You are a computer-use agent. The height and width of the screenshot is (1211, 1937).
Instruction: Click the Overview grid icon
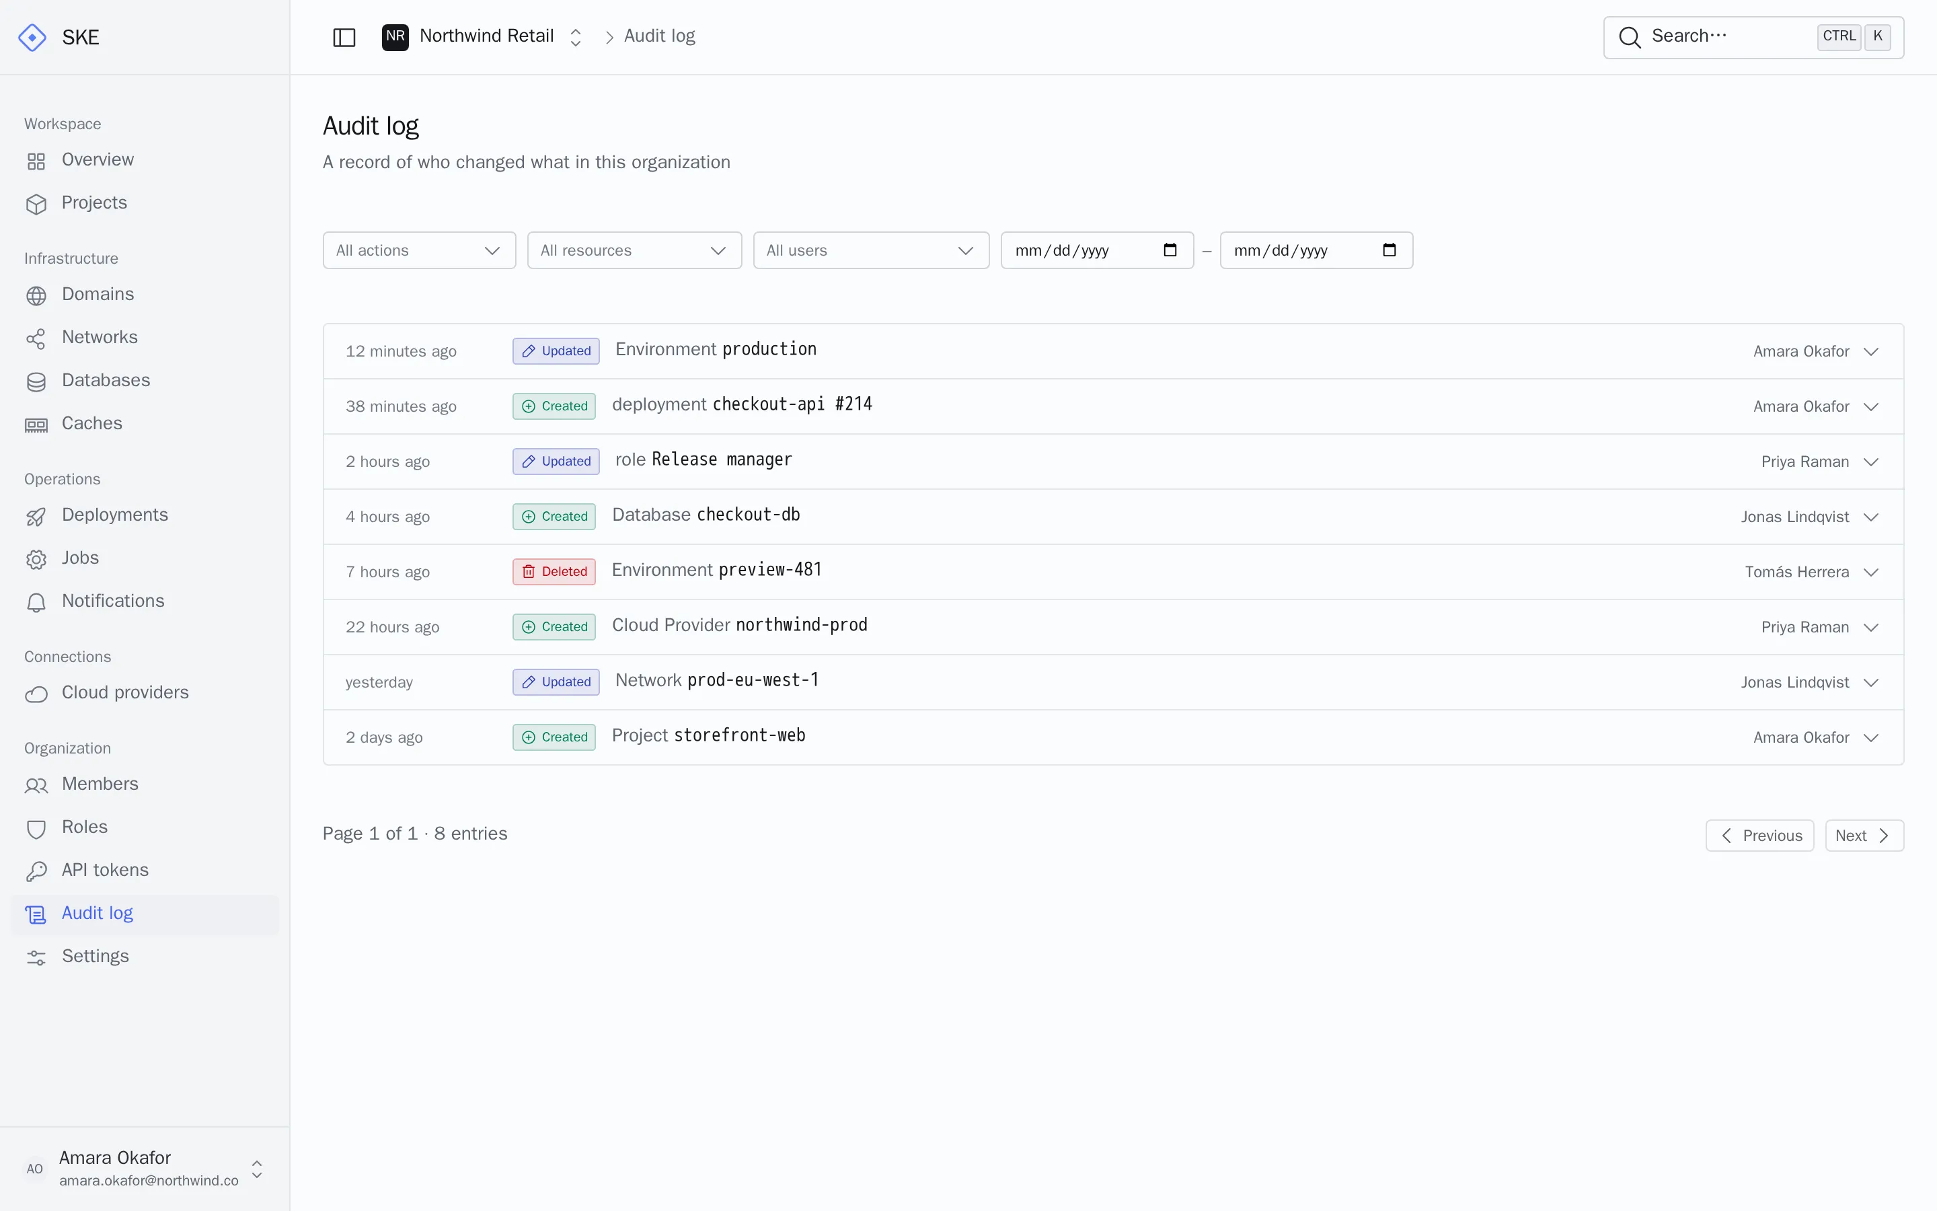click(x=36, y=161)
